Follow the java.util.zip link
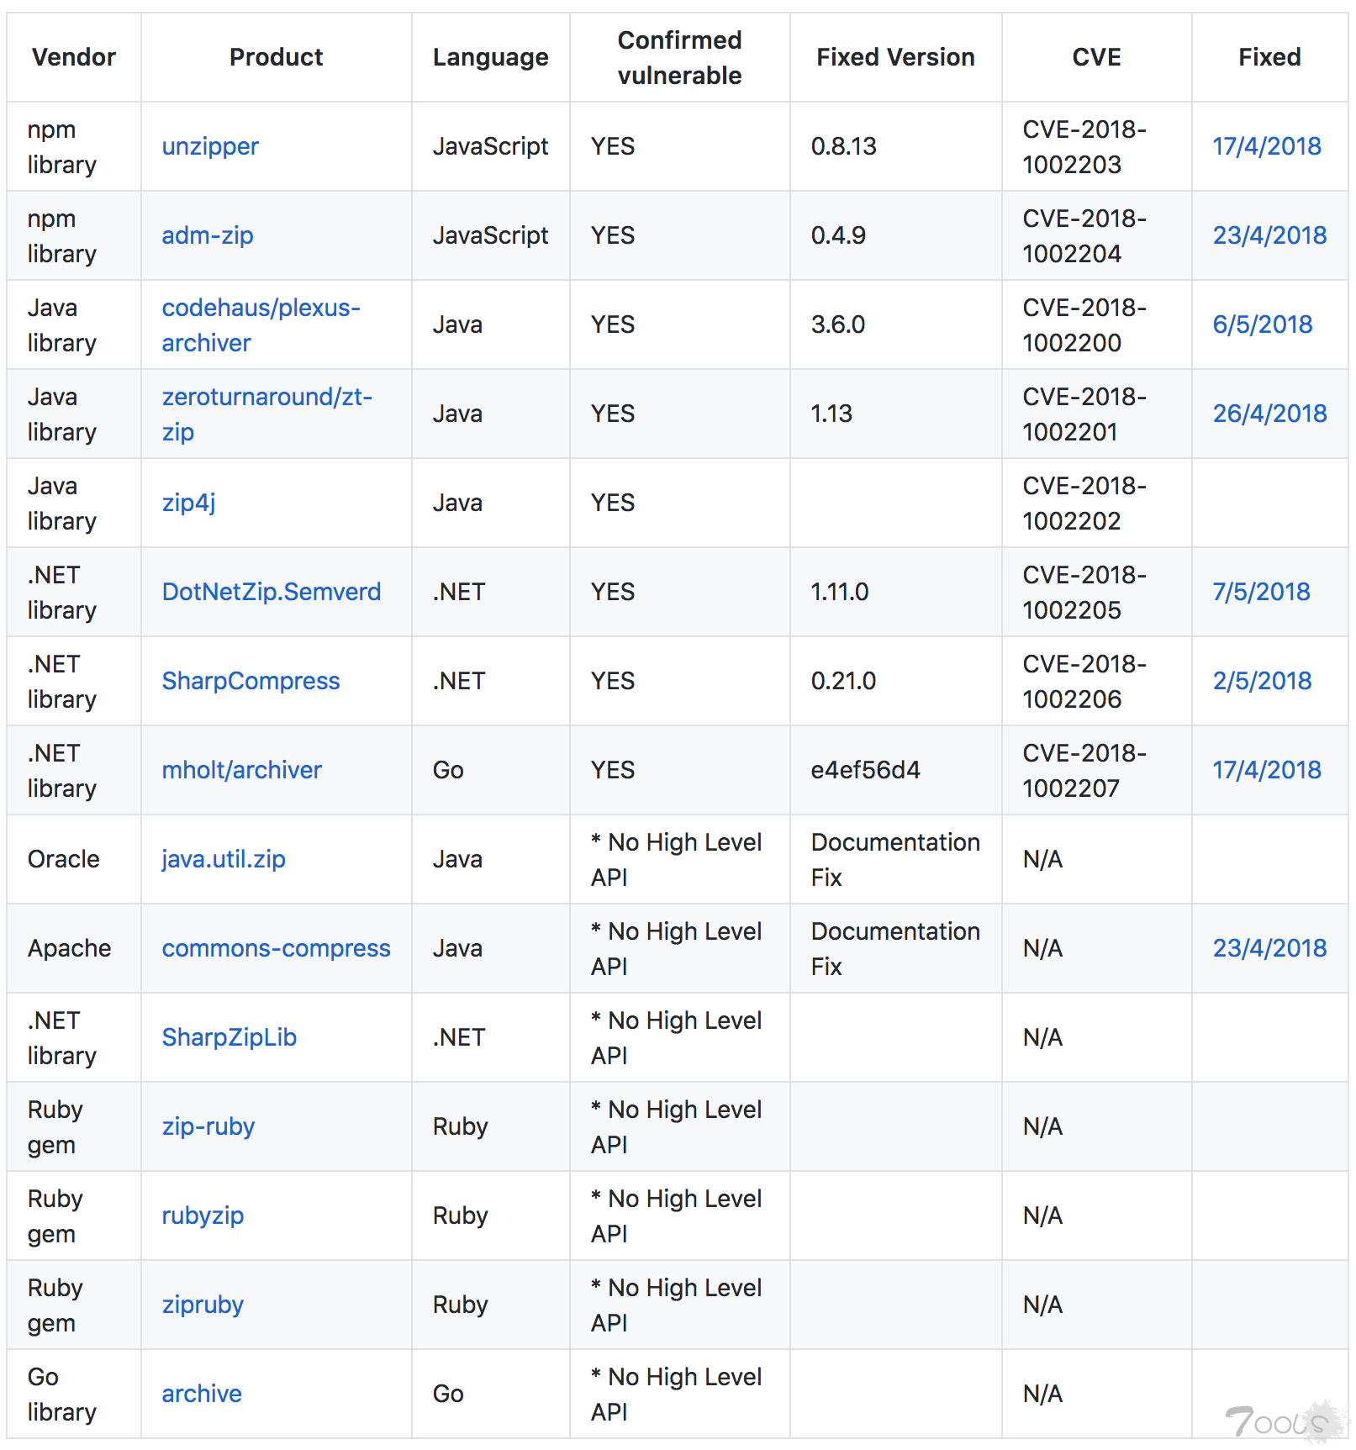The width and height of the screenshot is (1356, 1450). [224, 859]
